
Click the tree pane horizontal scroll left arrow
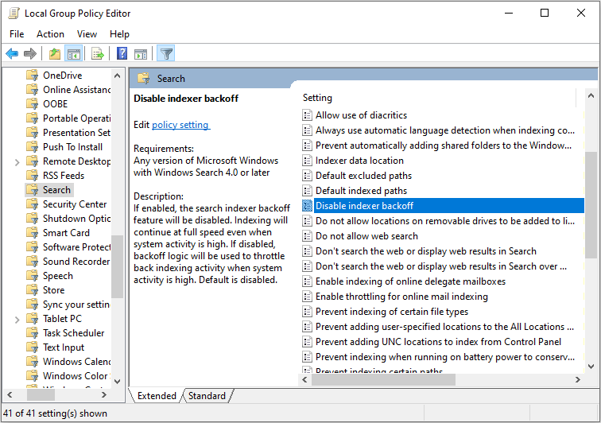click(x=10, y=394)
